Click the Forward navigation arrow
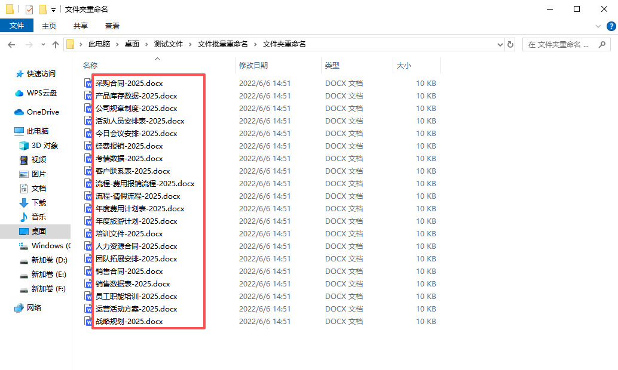Screen dimensions: 618x370 29,45
